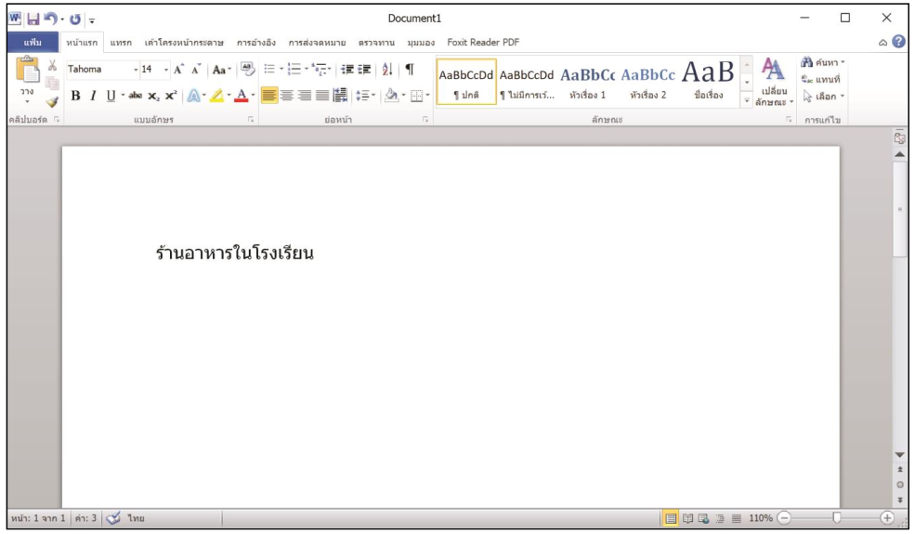Toggle show paragraph marks (¶)
This screenshot has width=915, height=534.
(x=409, y=70)
